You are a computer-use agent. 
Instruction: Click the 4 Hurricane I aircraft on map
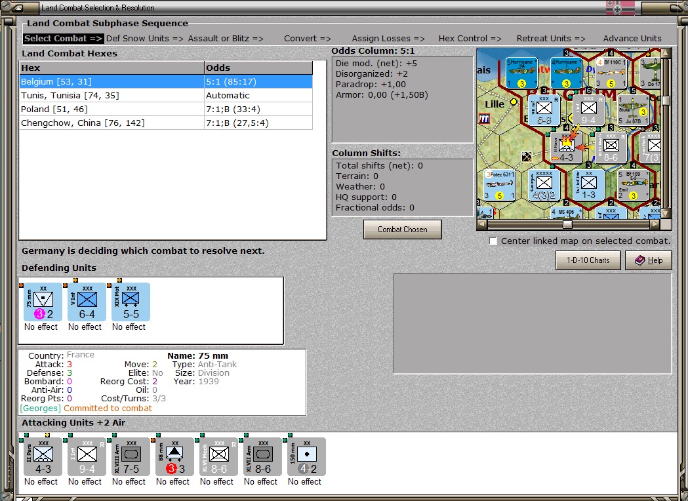pyautogui.click(x=566, y=73)
